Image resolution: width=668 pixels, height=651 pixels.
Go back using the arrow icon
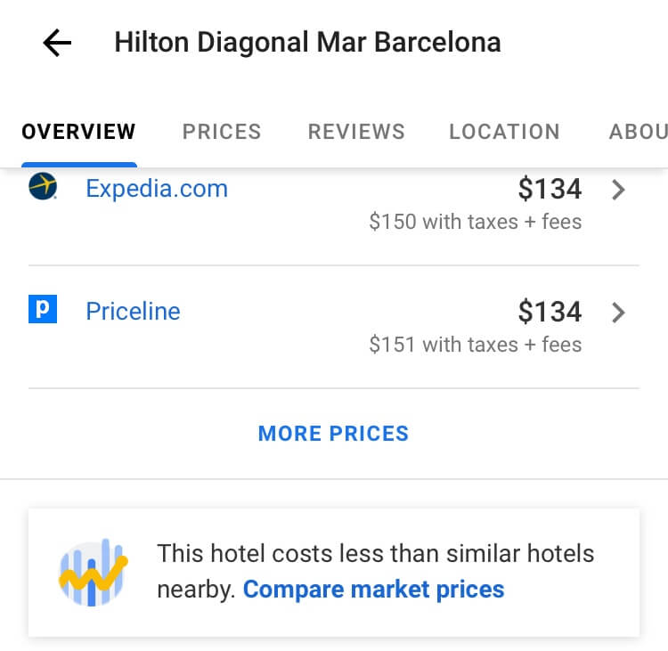[x=57, y=43]
